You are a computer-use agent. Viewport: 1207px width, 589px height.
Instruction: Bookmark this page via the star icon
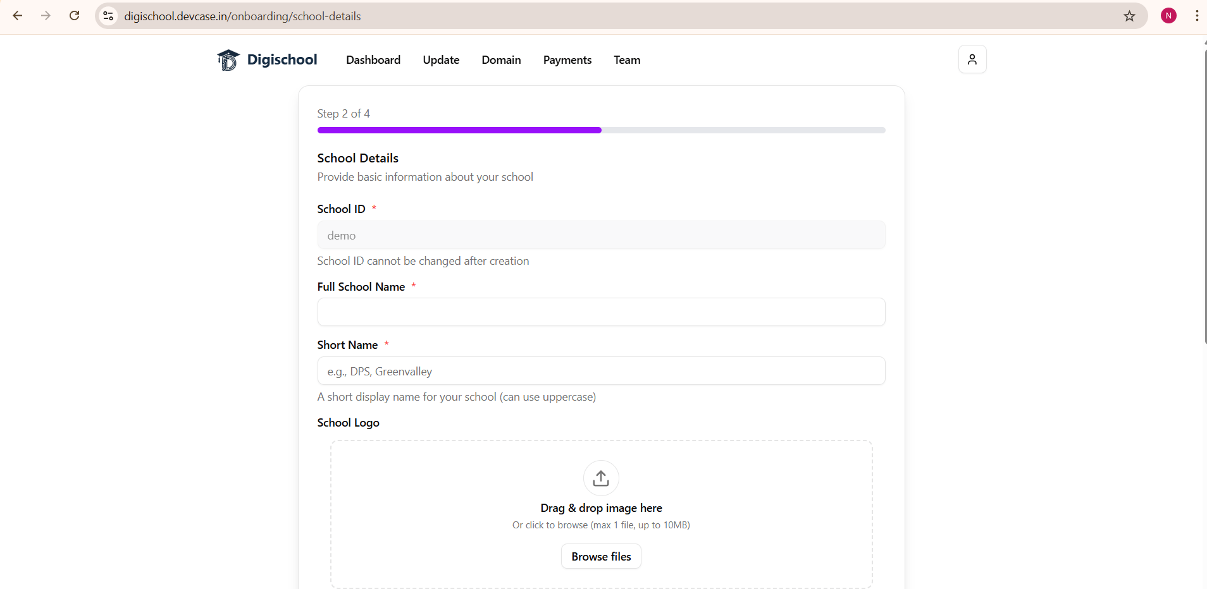[x=1130, y=16]
